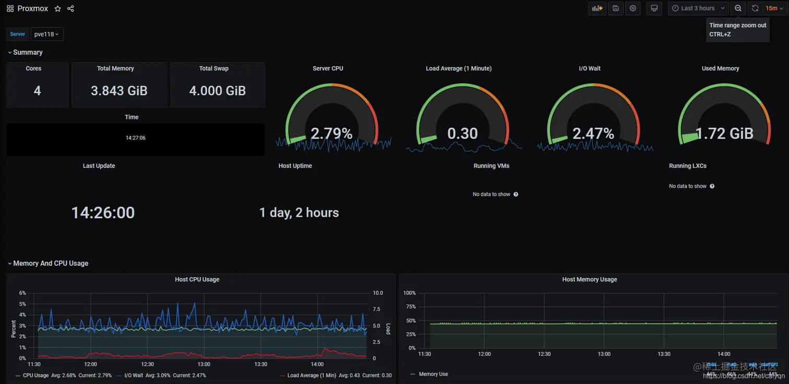Screen dimensions: 789x384
Task: Click the info icon in Running LXCs
Action: coord(712,186)
